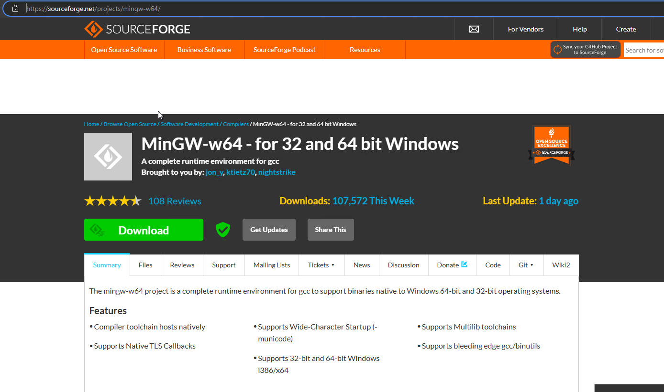Open the Create menu item
The height and width of the screenshot is (392, 664).
pyautogui.click(x=626, y=29)
